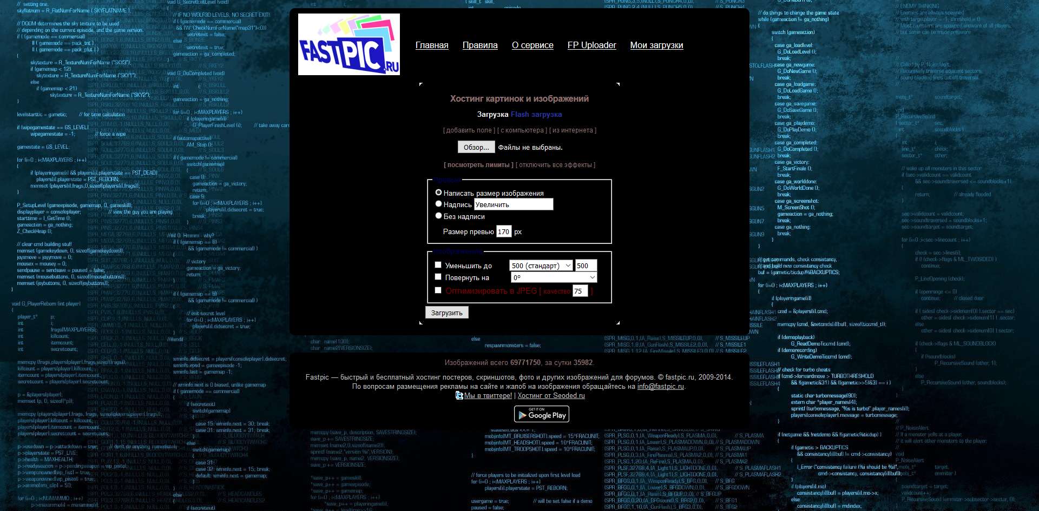1039x511 pixels.
Task: Open 'Мои загрузки' in the navigation
Action: click(x=656, y=45)
